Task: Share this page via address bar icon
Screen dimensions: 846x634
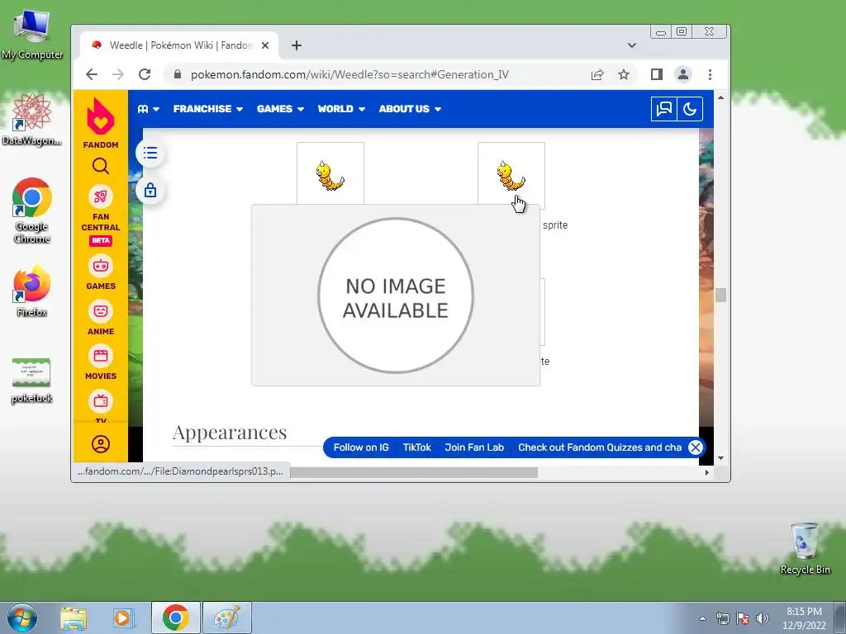Action: click(597, 74)
